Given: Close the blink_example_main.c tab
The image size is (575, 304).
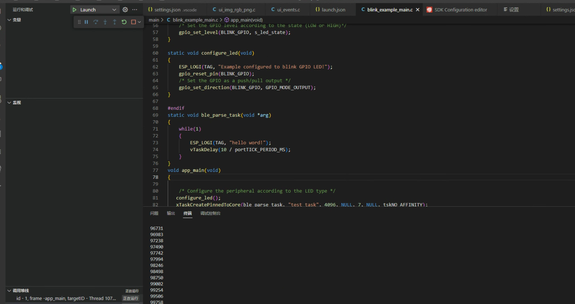Looking at the screenshot, I should (418, 10).
